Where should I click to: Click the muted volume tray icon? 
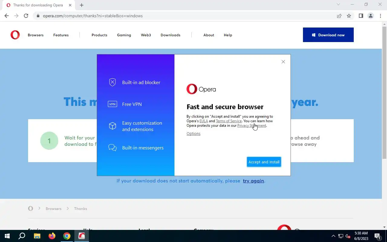[348, 236]
